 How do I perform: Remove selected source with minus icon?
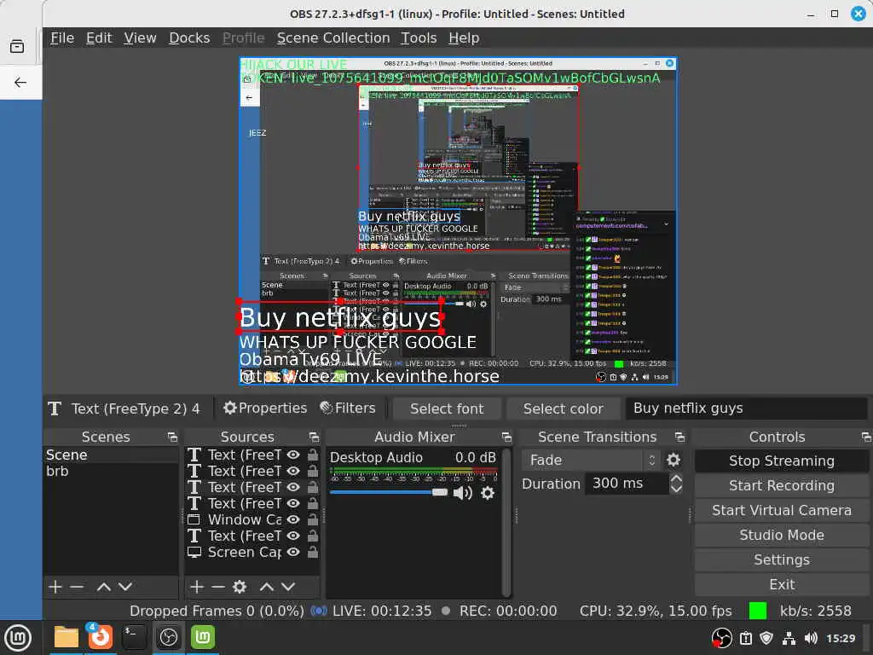click(218, 587)
